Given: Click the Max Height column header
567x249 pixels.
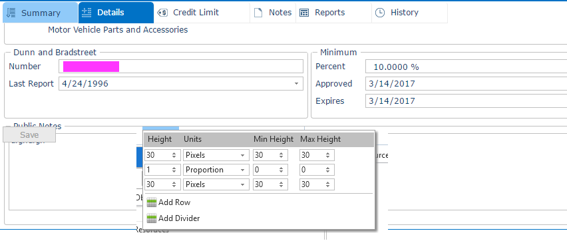Looking at the screenshot, I should pyautogui.click(x=320, y=139).
